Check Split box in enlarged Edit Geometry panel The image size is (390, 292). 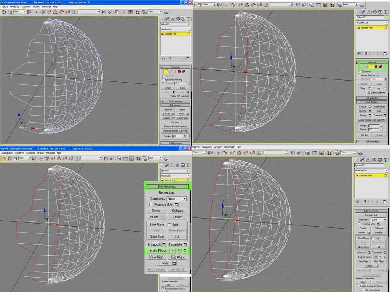click(169, 224)
